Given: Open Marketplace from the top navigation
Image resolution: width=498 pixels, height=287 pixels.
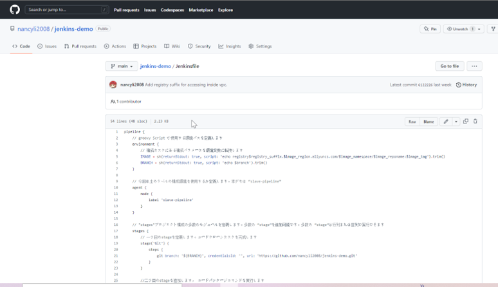Looking at the screenshot, I should (201, 10).
